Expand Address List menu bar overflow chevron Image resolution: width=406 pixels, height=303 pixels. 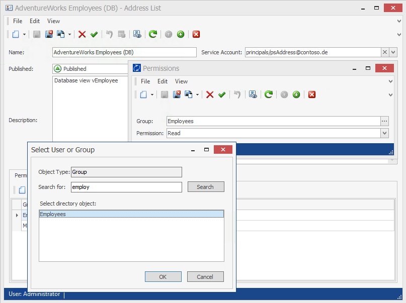tap(399, 21)
